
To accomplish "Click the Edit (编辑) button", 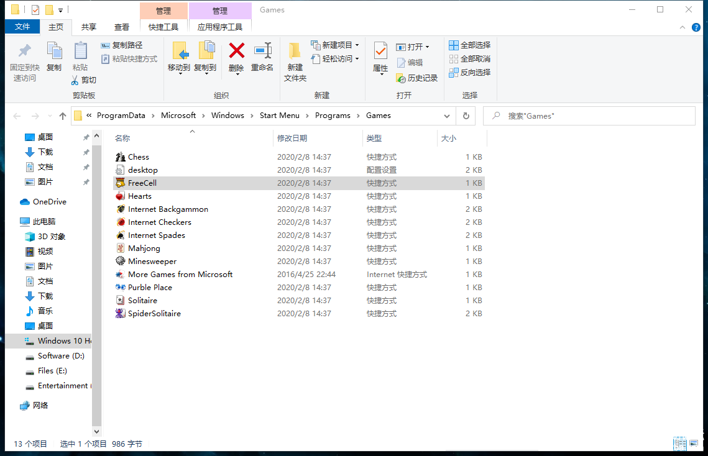I will [410, 62].
